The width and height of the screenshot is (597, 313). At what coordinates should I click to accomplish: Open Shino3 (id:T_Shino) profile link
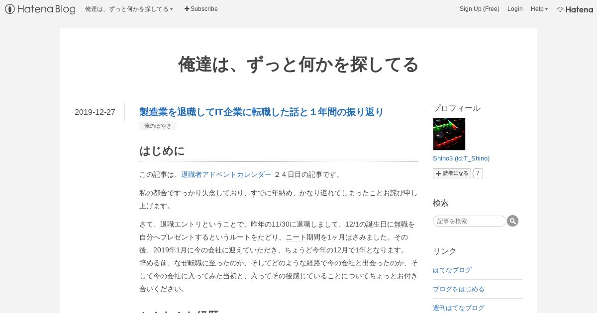point(461,158)
